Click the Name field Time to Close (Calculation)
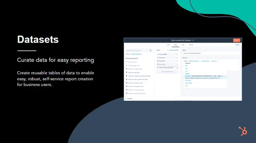 click(211, 53)
